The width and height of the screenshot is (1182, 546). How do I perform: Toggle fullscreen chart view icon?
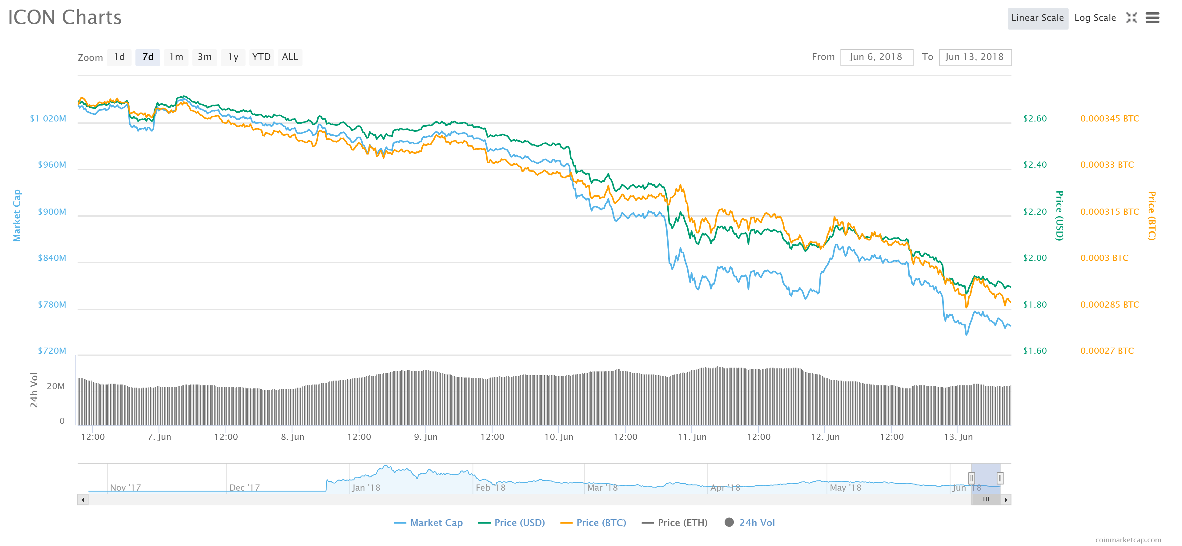[x=1132, y=18]
